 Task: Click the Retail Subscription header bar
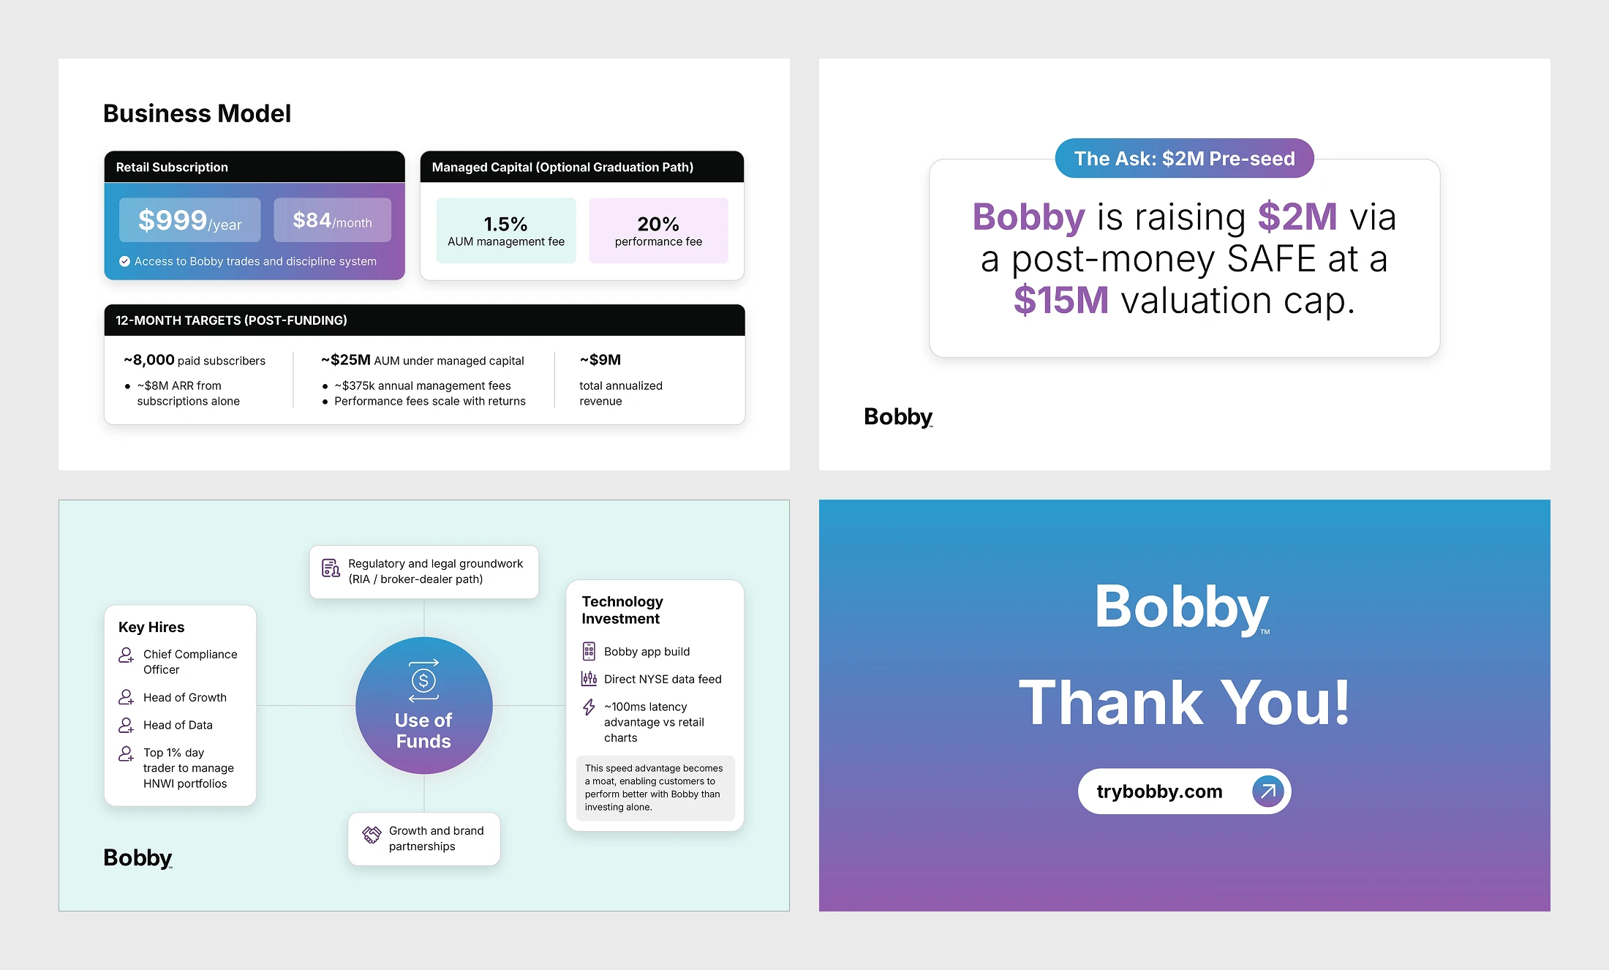[254, 167]
